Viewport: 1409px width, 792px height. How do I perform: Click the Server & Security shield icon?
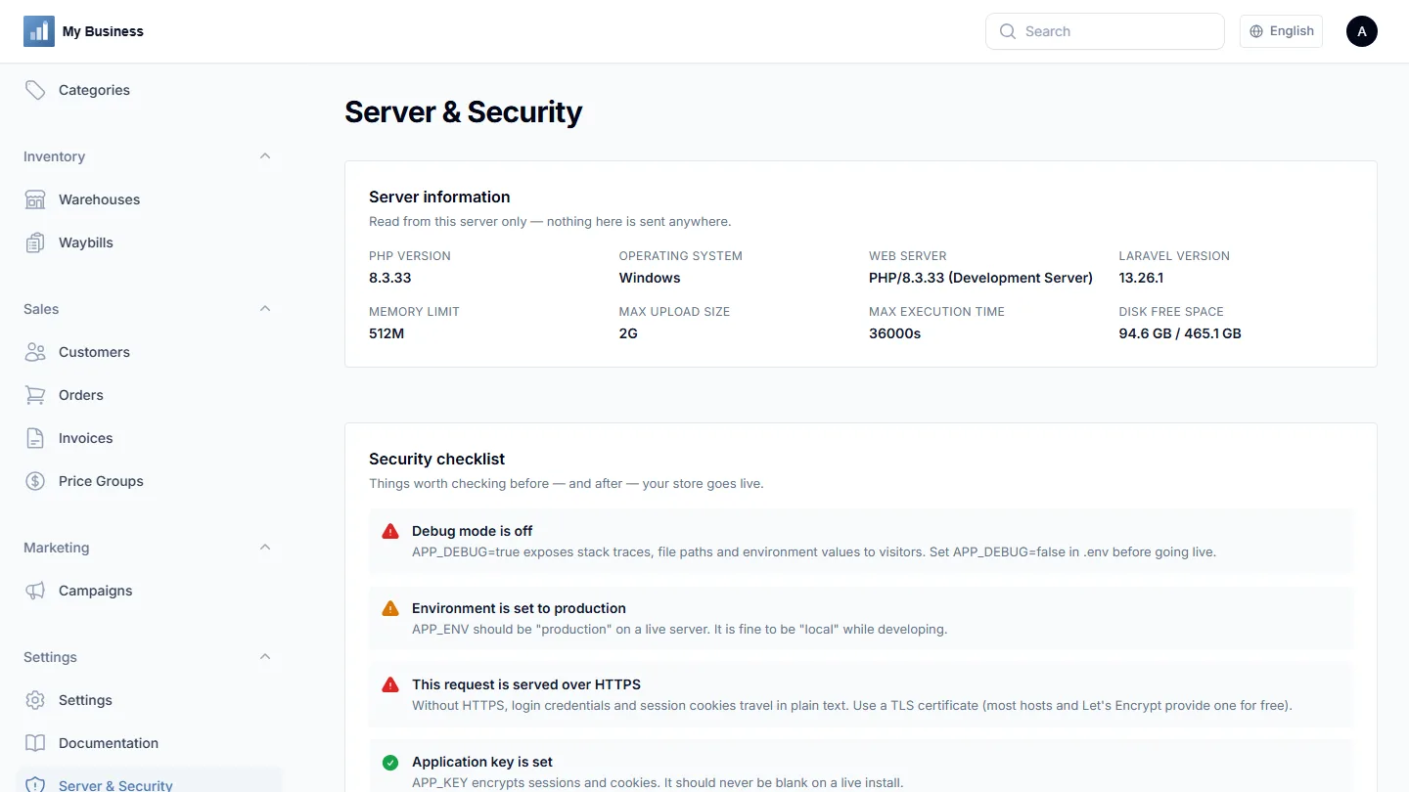(x=35, y=785)
